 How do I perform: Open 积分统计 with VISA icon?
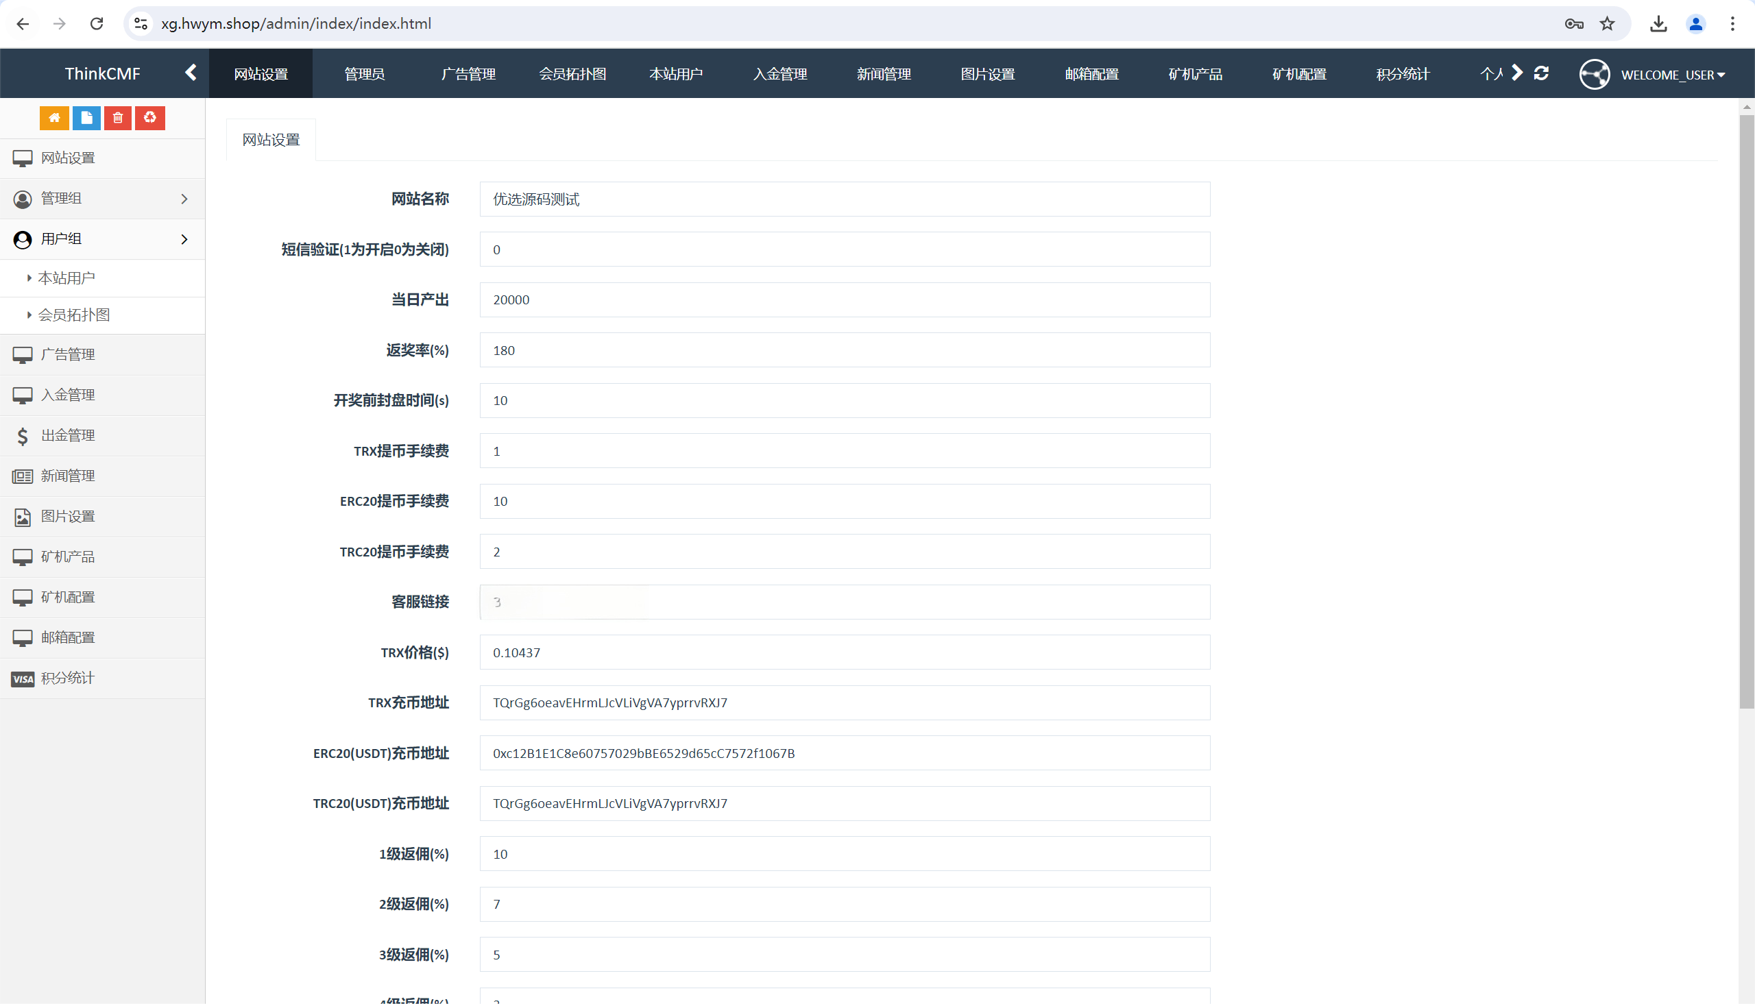click(67, 678)
